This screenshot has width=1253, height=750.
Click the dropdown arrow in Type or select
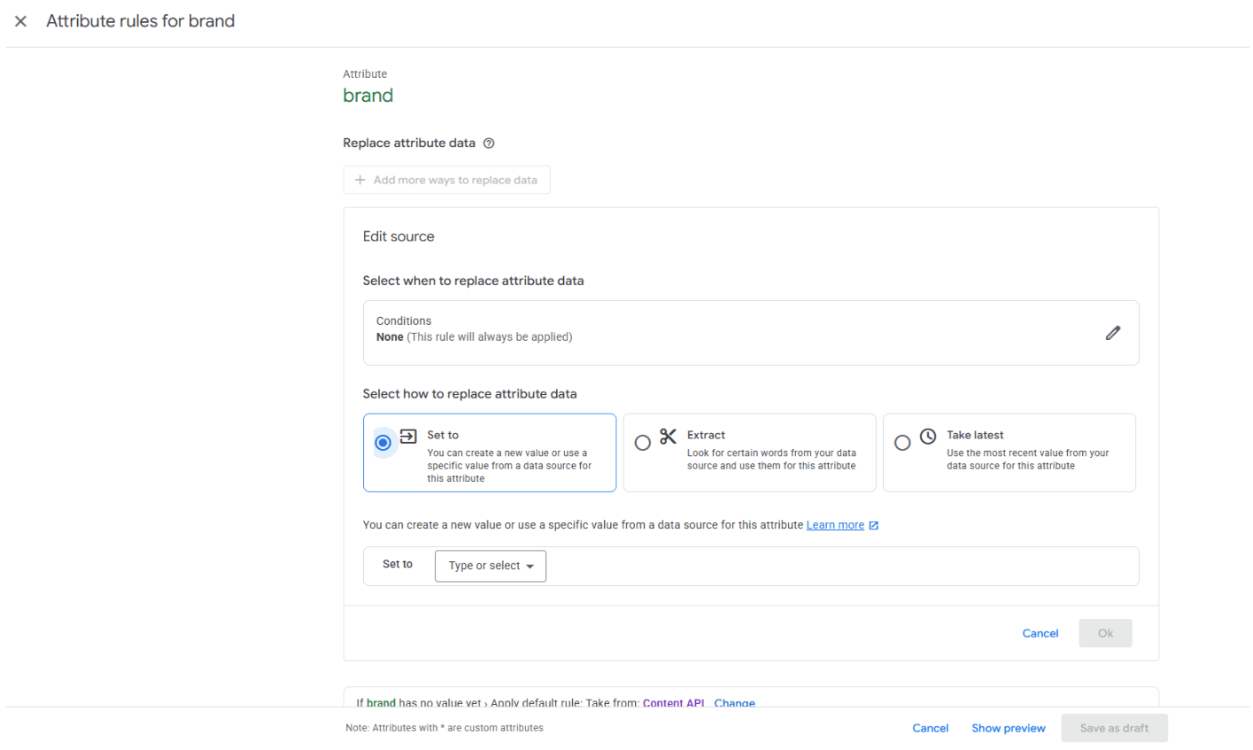[530, 567]
